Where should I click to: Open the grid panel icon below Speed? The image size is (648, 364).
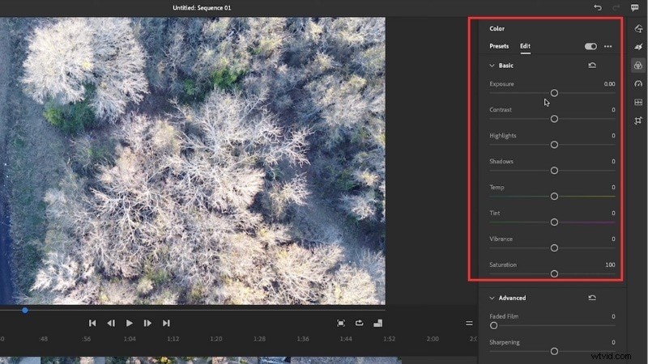pos(638,102)
